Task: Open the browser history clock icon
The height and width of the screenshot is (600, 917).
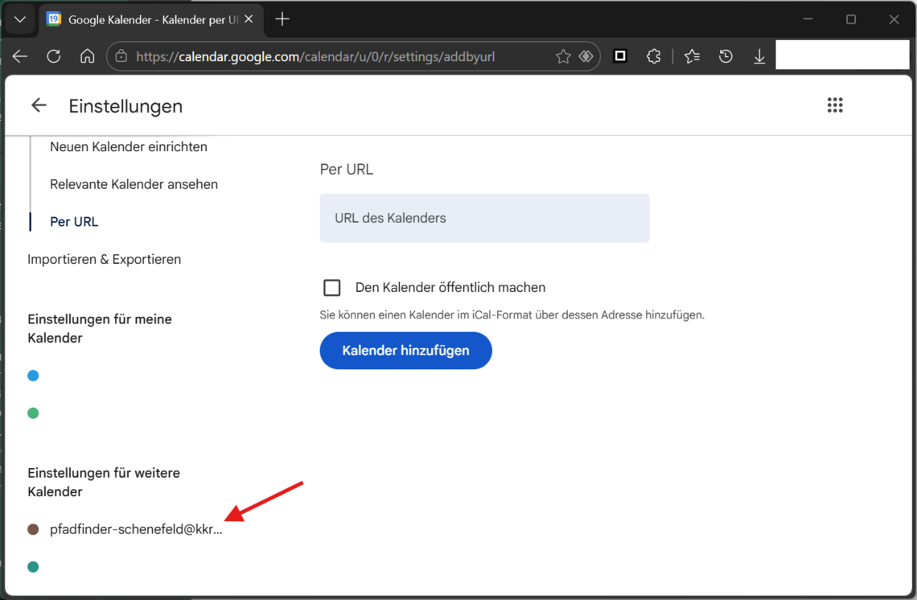Action: pyautogui.click(x=726, y=56)
